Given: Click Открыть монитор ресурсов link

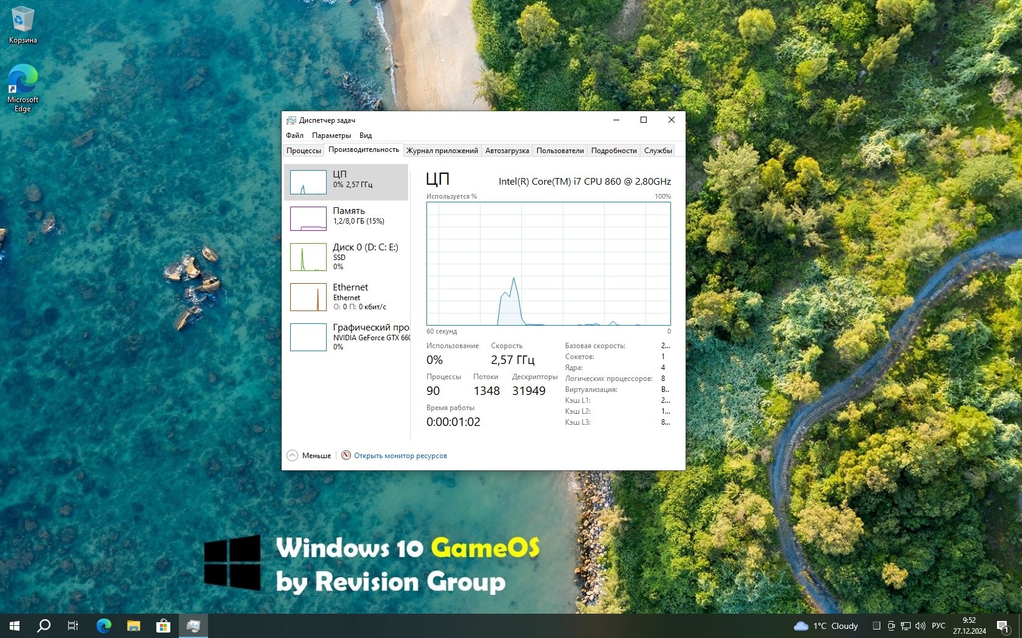Looking at the screenshot, I should [x=400, y=456].
